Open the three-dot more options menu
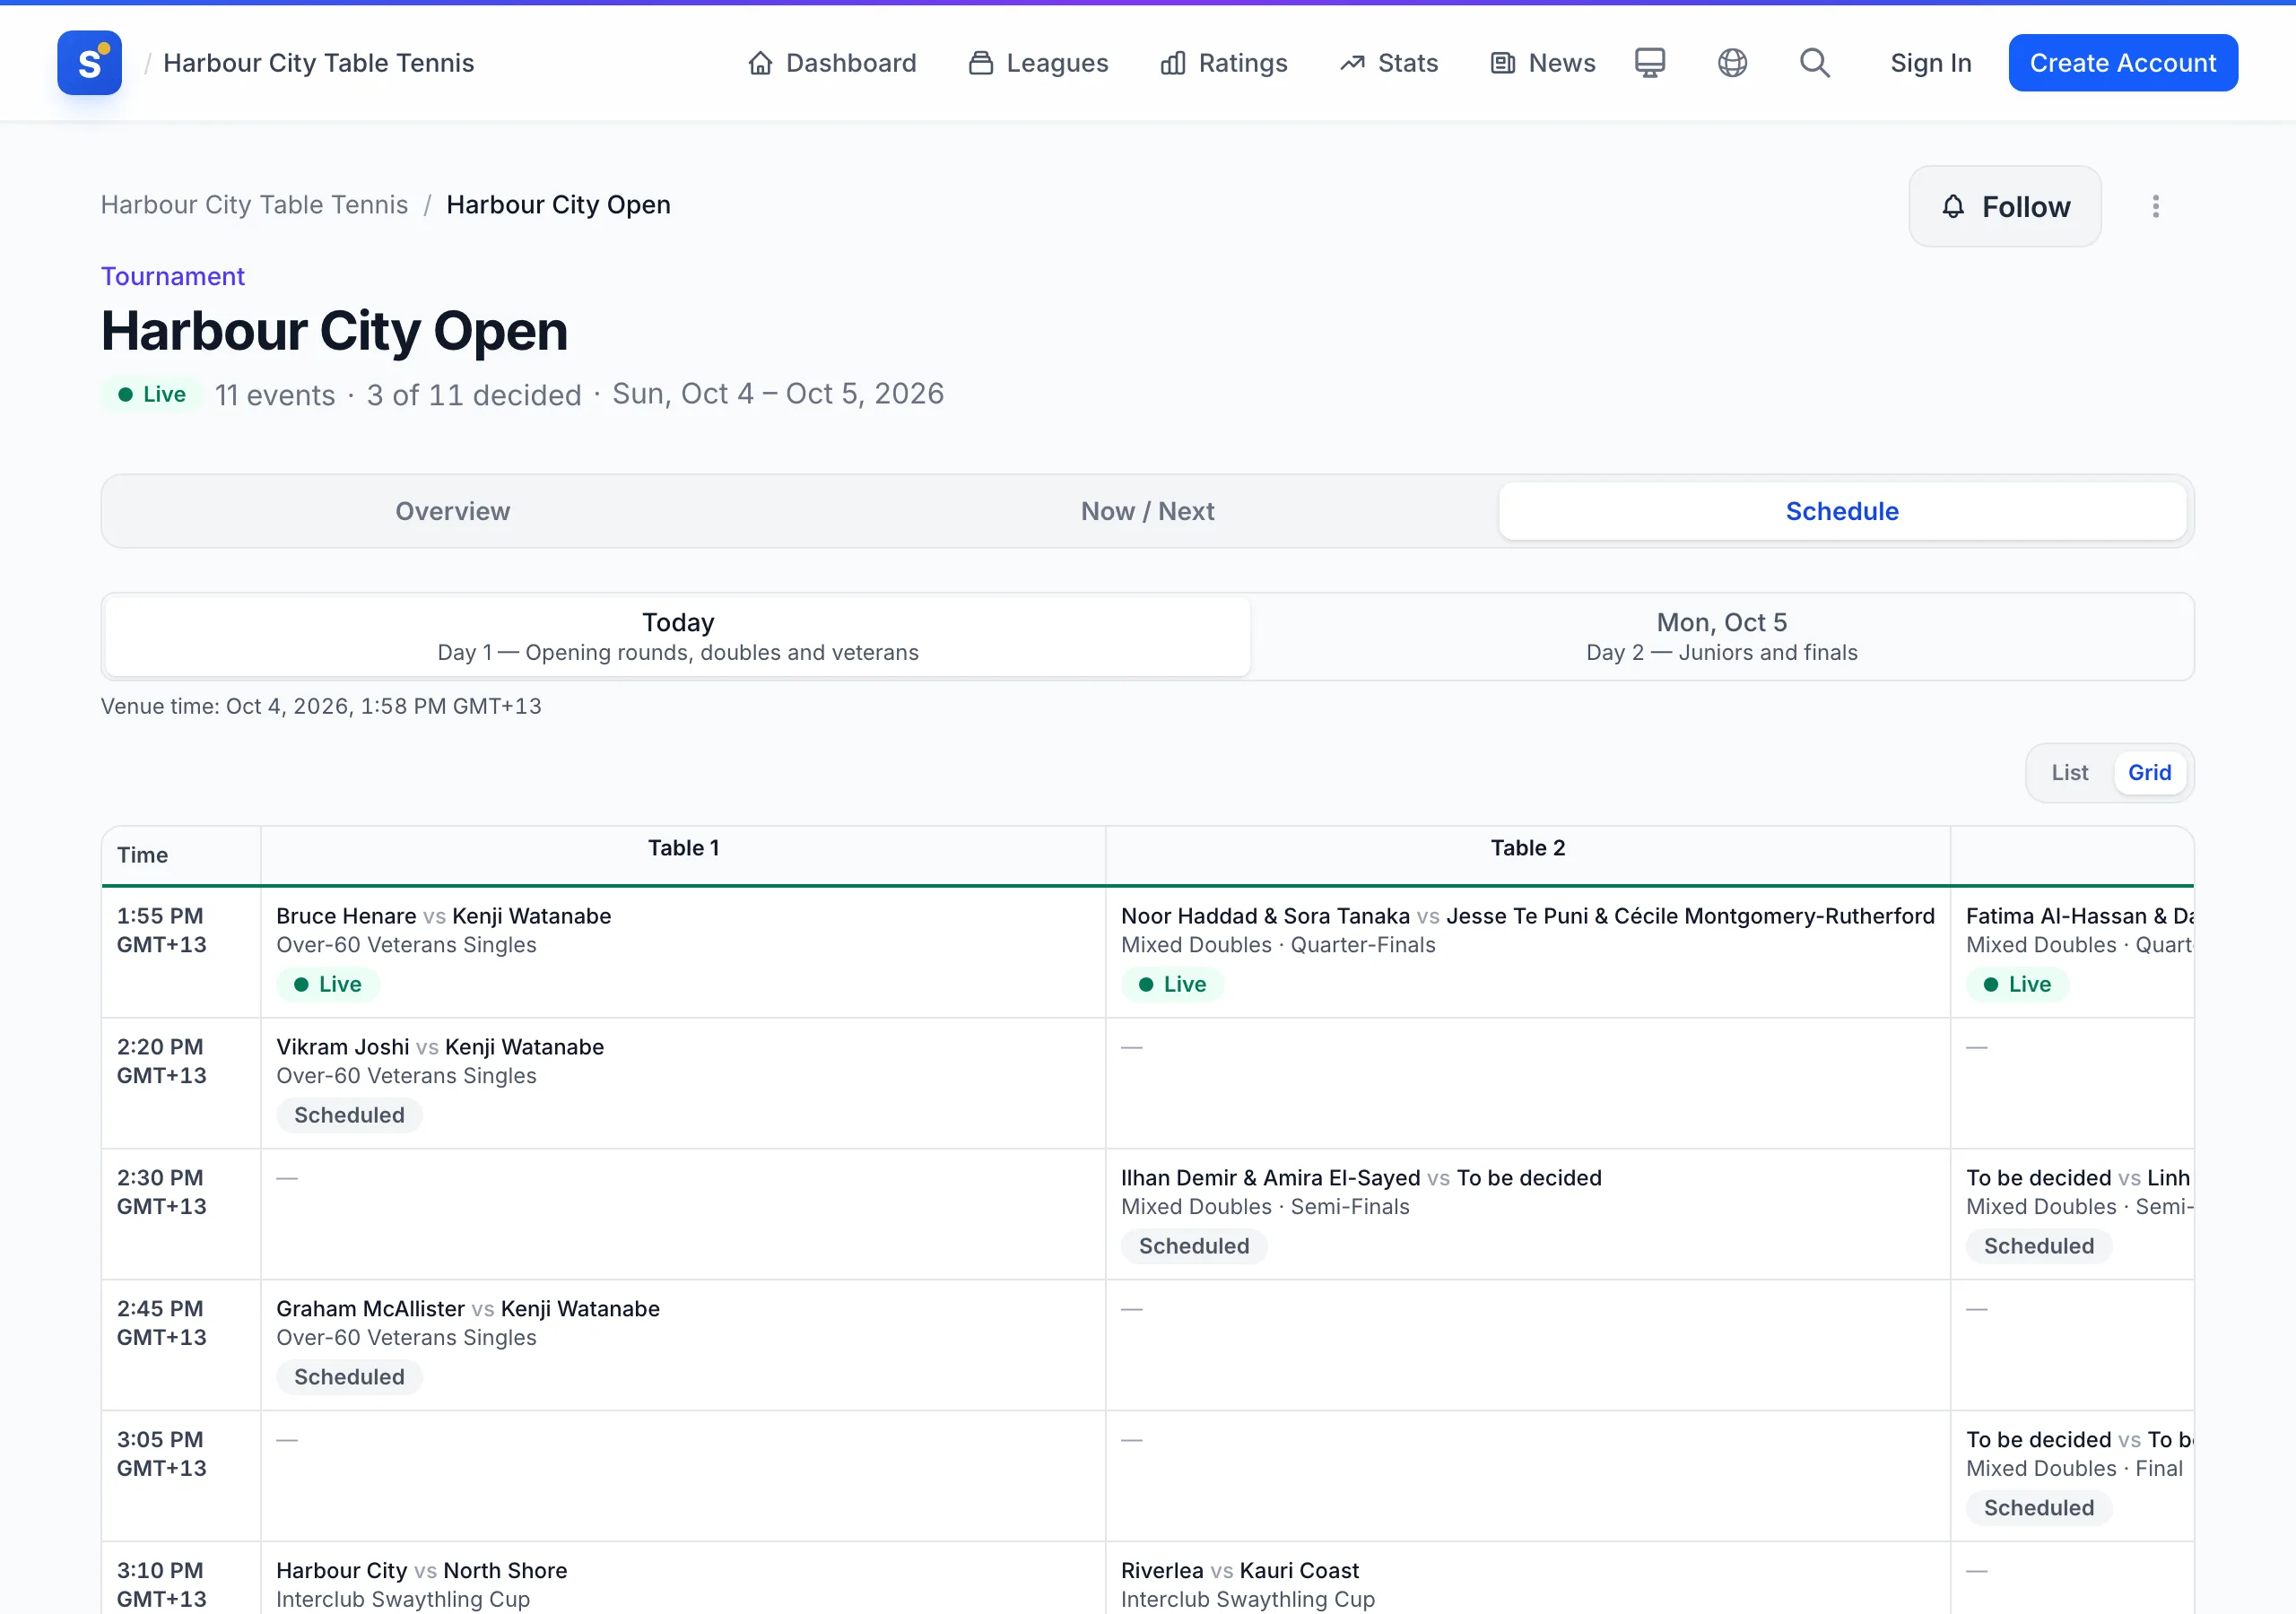The width and height of the screenshot is (2296, 1614). (x=2155, y=207)
